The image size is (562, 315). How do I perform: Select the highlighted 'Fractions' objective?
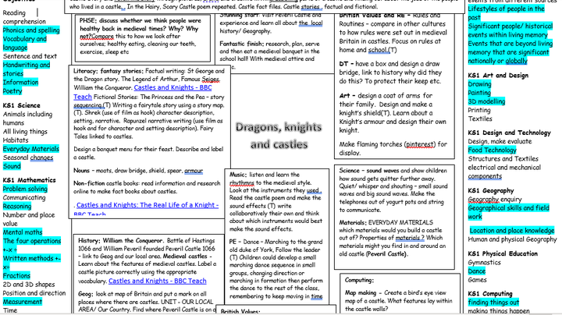coord(16,276)
